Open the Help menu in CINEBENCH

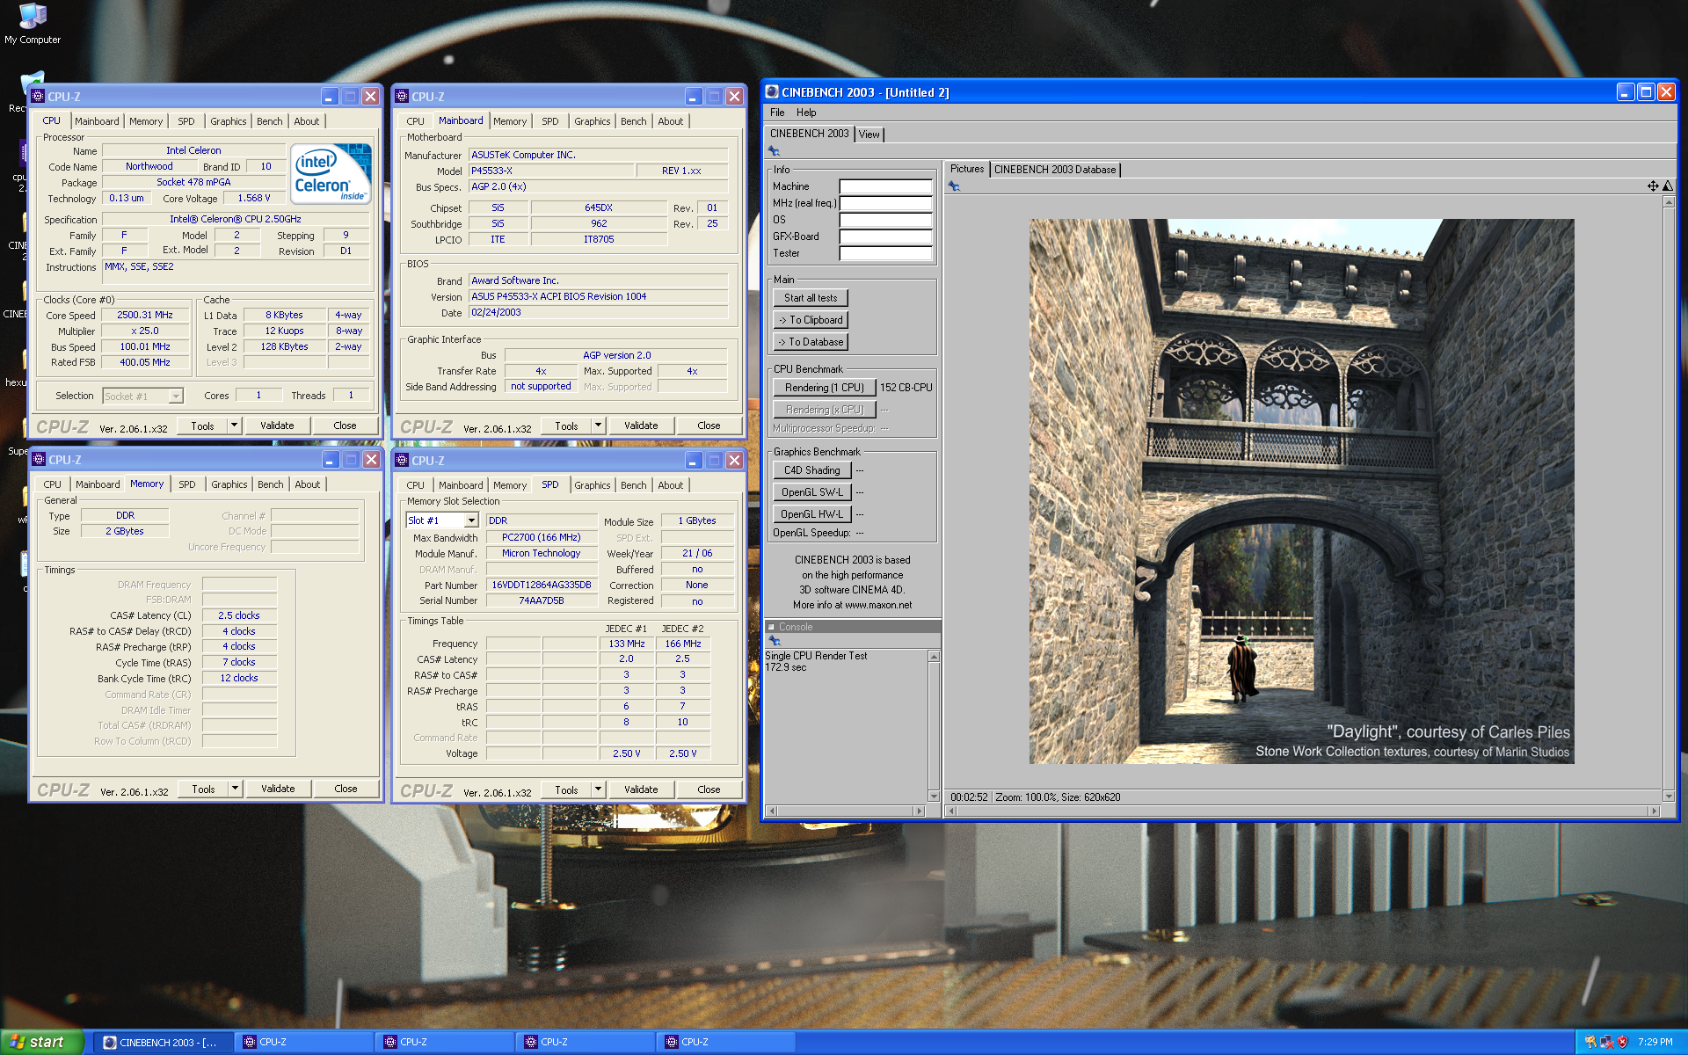pos(806,113)
